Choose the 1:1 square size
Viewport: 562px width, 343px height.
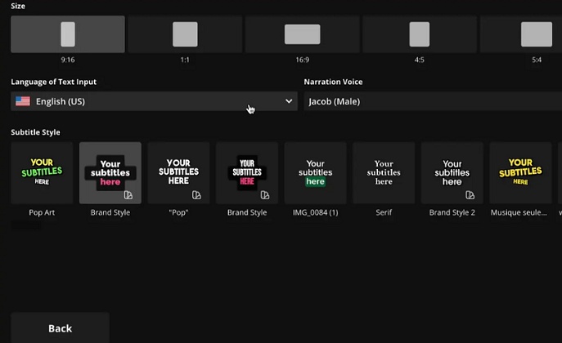pos(185,34)
